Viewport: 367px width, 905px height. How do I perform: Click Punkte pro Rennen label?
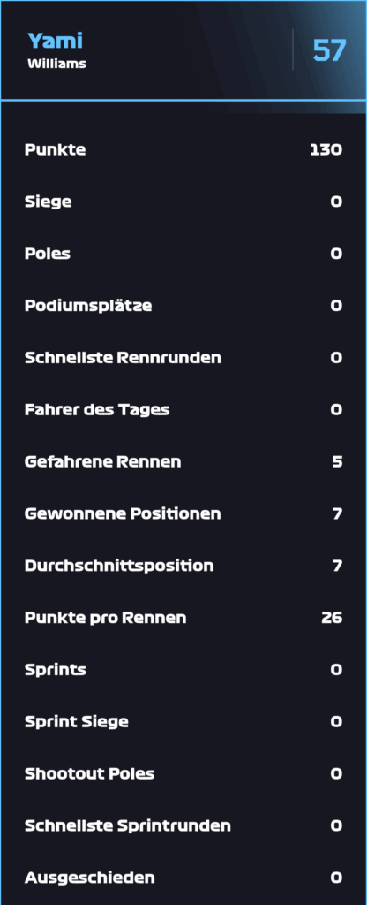click(x=106, y=618)
